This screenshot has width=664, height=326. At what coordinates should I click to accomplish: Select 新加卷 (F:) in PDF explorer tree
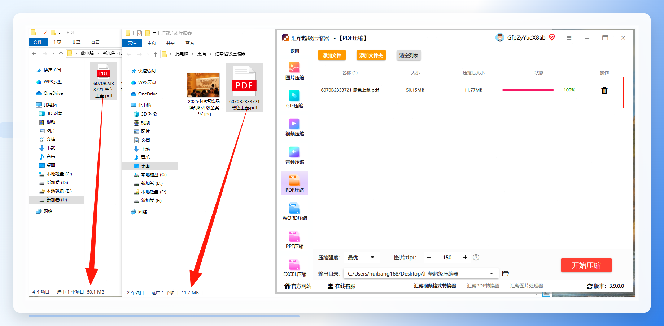click(x=56, y=200)
